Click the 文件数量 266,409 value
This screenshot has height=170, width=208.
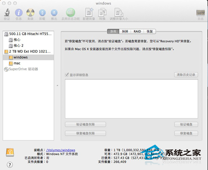pyautogui.click(x=120, y=162)
